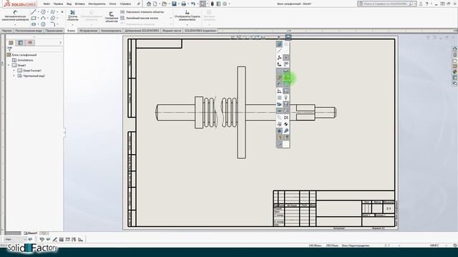The image size is (458, 257).
Task: Click Линейный массив эскиза button
Action: coord(140,18)
